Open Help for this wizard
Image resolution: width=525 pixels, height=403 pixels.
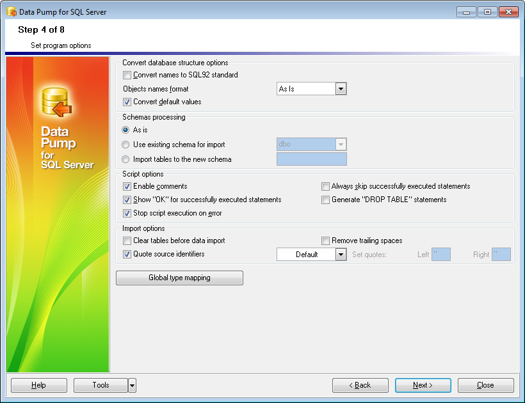[x=39, y=385]
